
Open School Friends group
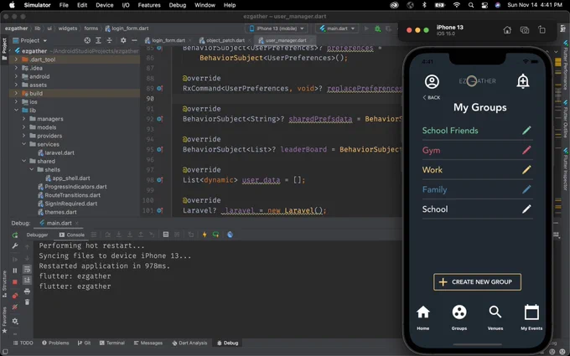(450, 131)
